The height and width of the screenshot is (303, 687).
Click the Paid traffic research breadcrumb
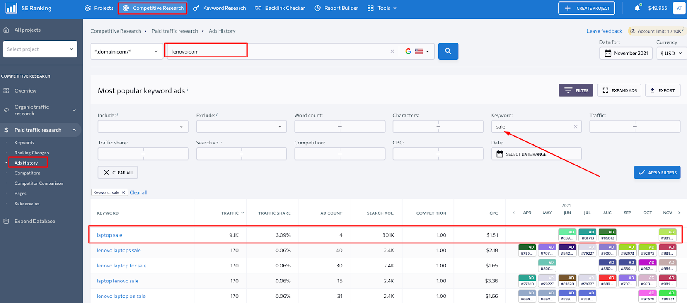175,31
